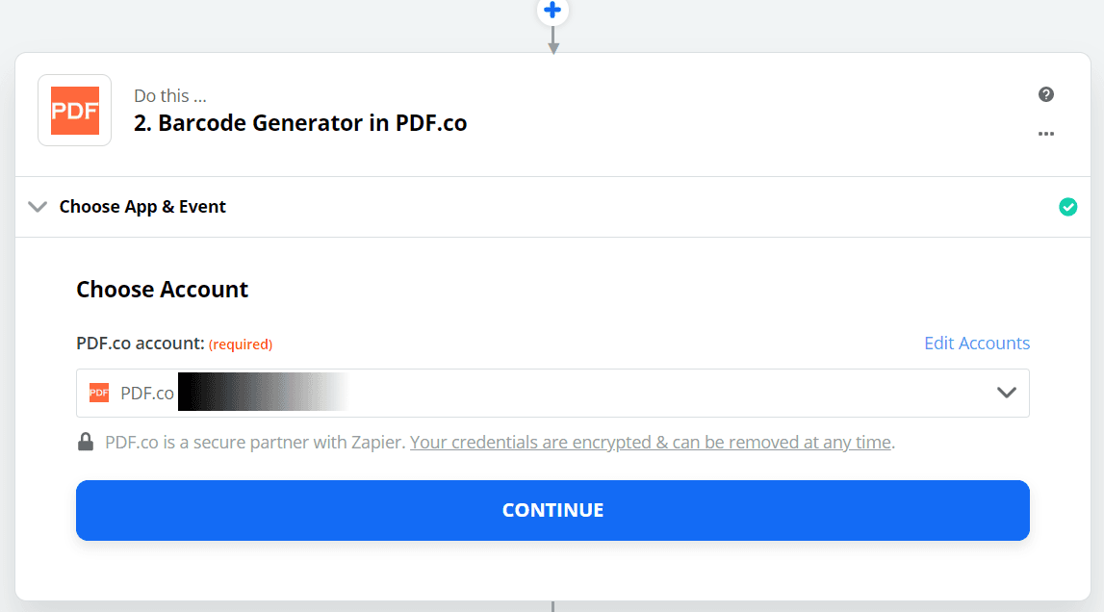Click the green completed checkmark icon
Image resolution: width=1104 pixels, height=612 pixels.
click(1067, 207)
